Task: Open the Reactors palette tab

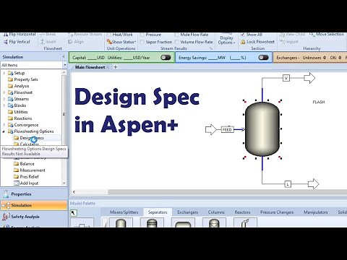Action: pyautogui.click(x=242, y=212)
